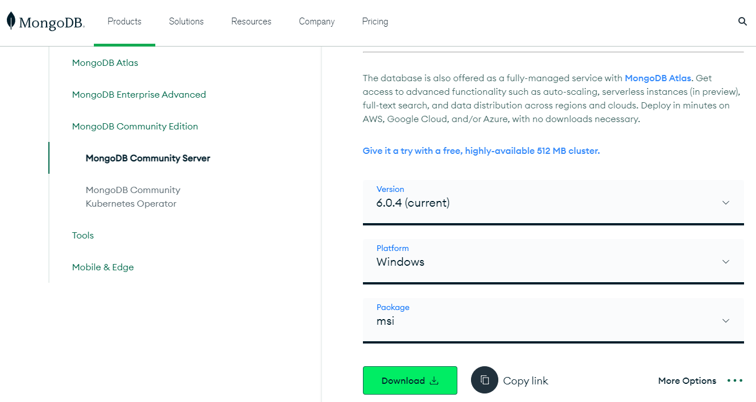Click the download arrow icon in Download button
The width and height of the screenshot is (756, 402).
tap(434, 380)
